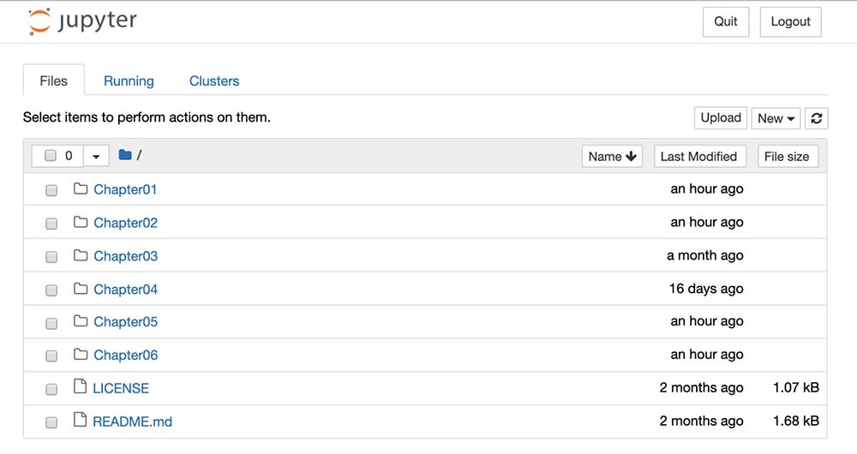The width and height of the screenshot is (857, 454).
Task: Click the Jupyter logo icon
Action: coord(39,22)
